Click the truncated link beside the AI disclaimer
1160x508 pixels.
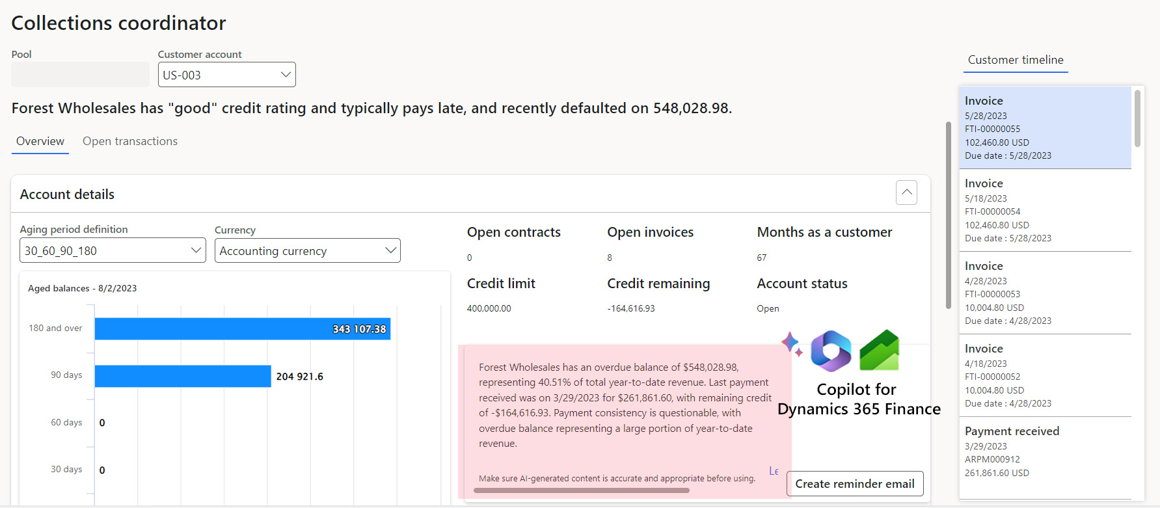[774, 470]
